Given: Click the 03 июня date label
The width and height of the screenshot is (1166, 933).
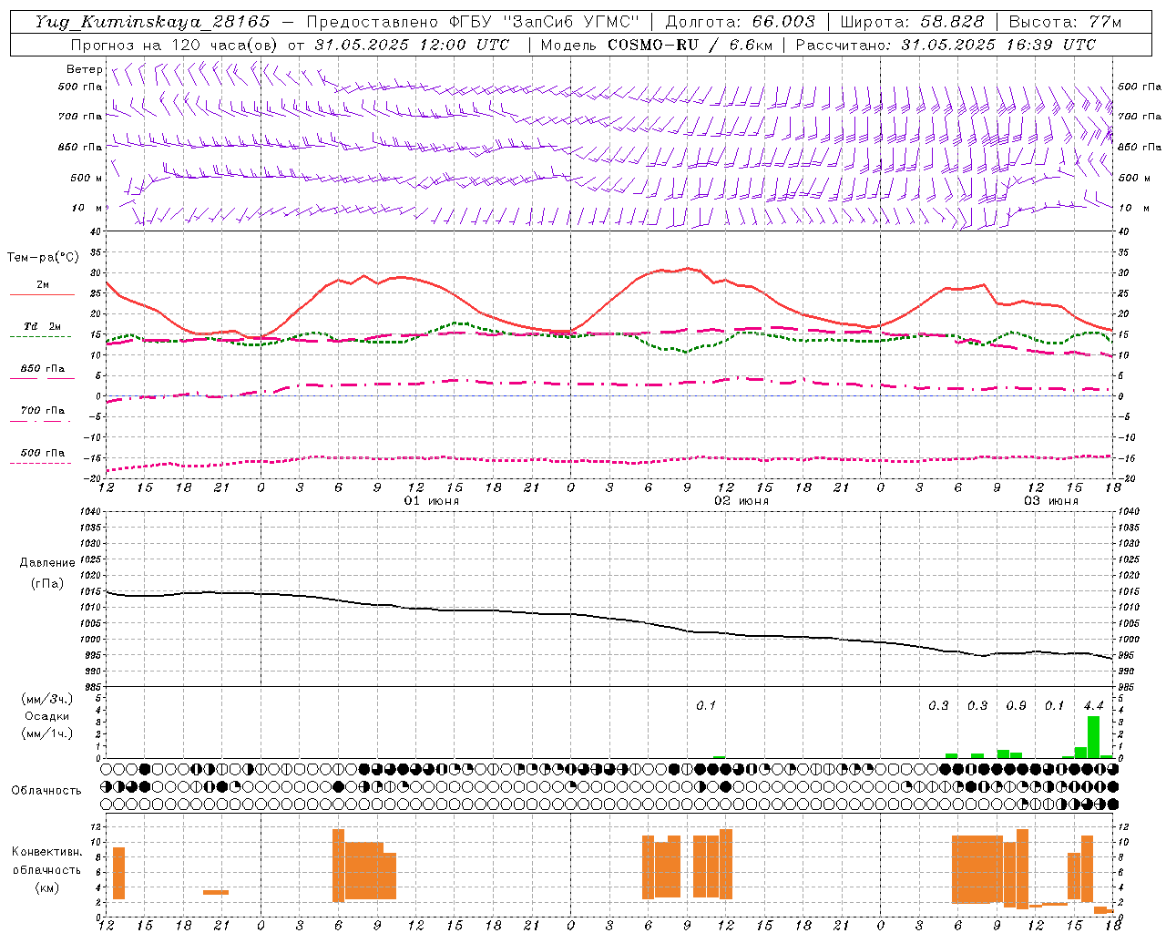Looking at the screenshot, I should 1051,501.
